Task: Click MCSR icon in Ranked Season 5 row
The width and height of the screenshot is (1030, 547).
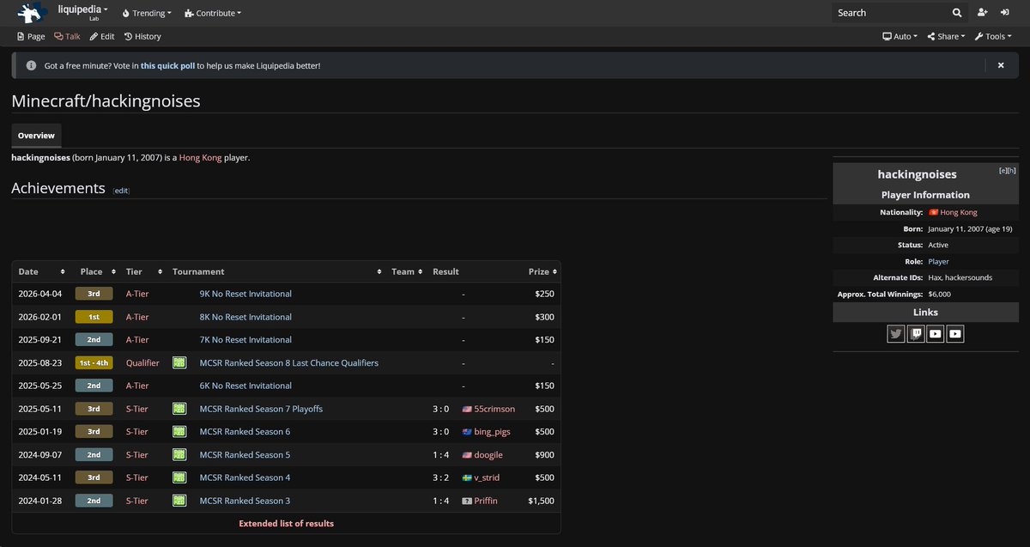Action: coord(179,455)
